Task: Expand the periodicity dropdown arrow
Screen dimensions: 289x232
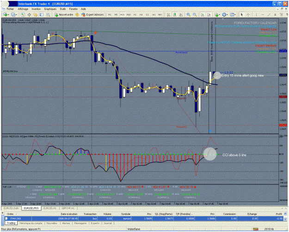Action: [227, 15]
